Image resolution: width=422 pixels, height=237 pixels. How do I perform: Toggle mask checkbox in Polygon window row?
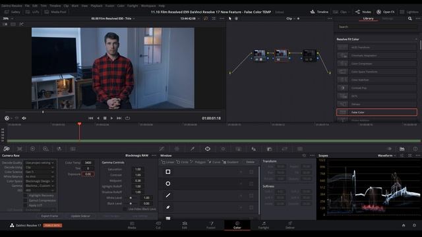tap(251, 196)
